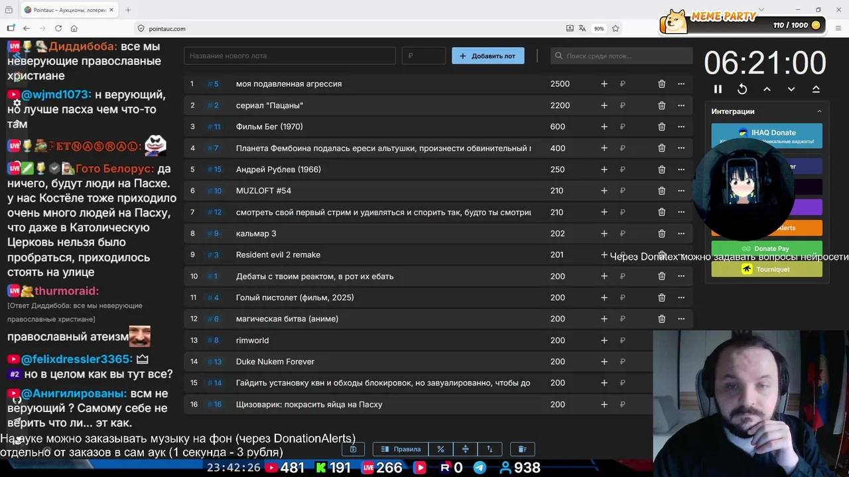Screen dimensions: 849x477
Task: Click the 2500 amount of top lot
Action: tap(560, 84)
